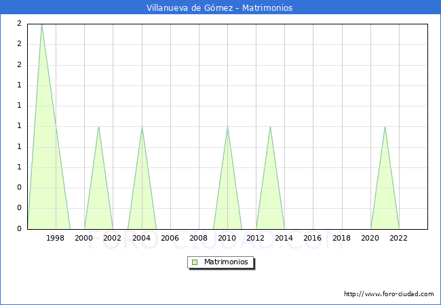
Task: Click the 2016 x-axis label
Action: click(313, 238)
